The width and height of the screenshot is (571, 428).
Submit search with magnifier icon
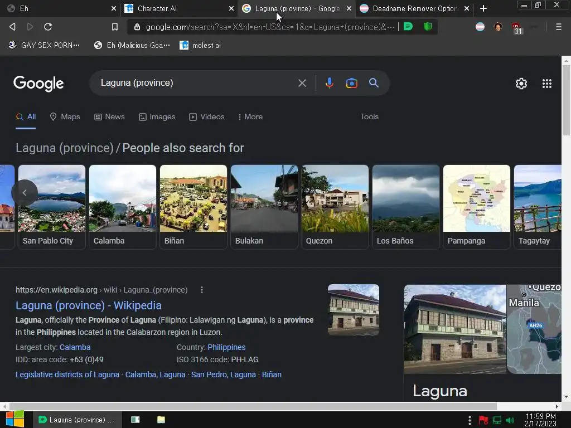[x=374, y=83]
